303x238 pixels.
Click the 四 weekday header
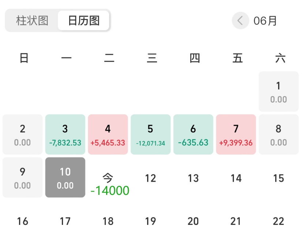click(x=195, y=58)
